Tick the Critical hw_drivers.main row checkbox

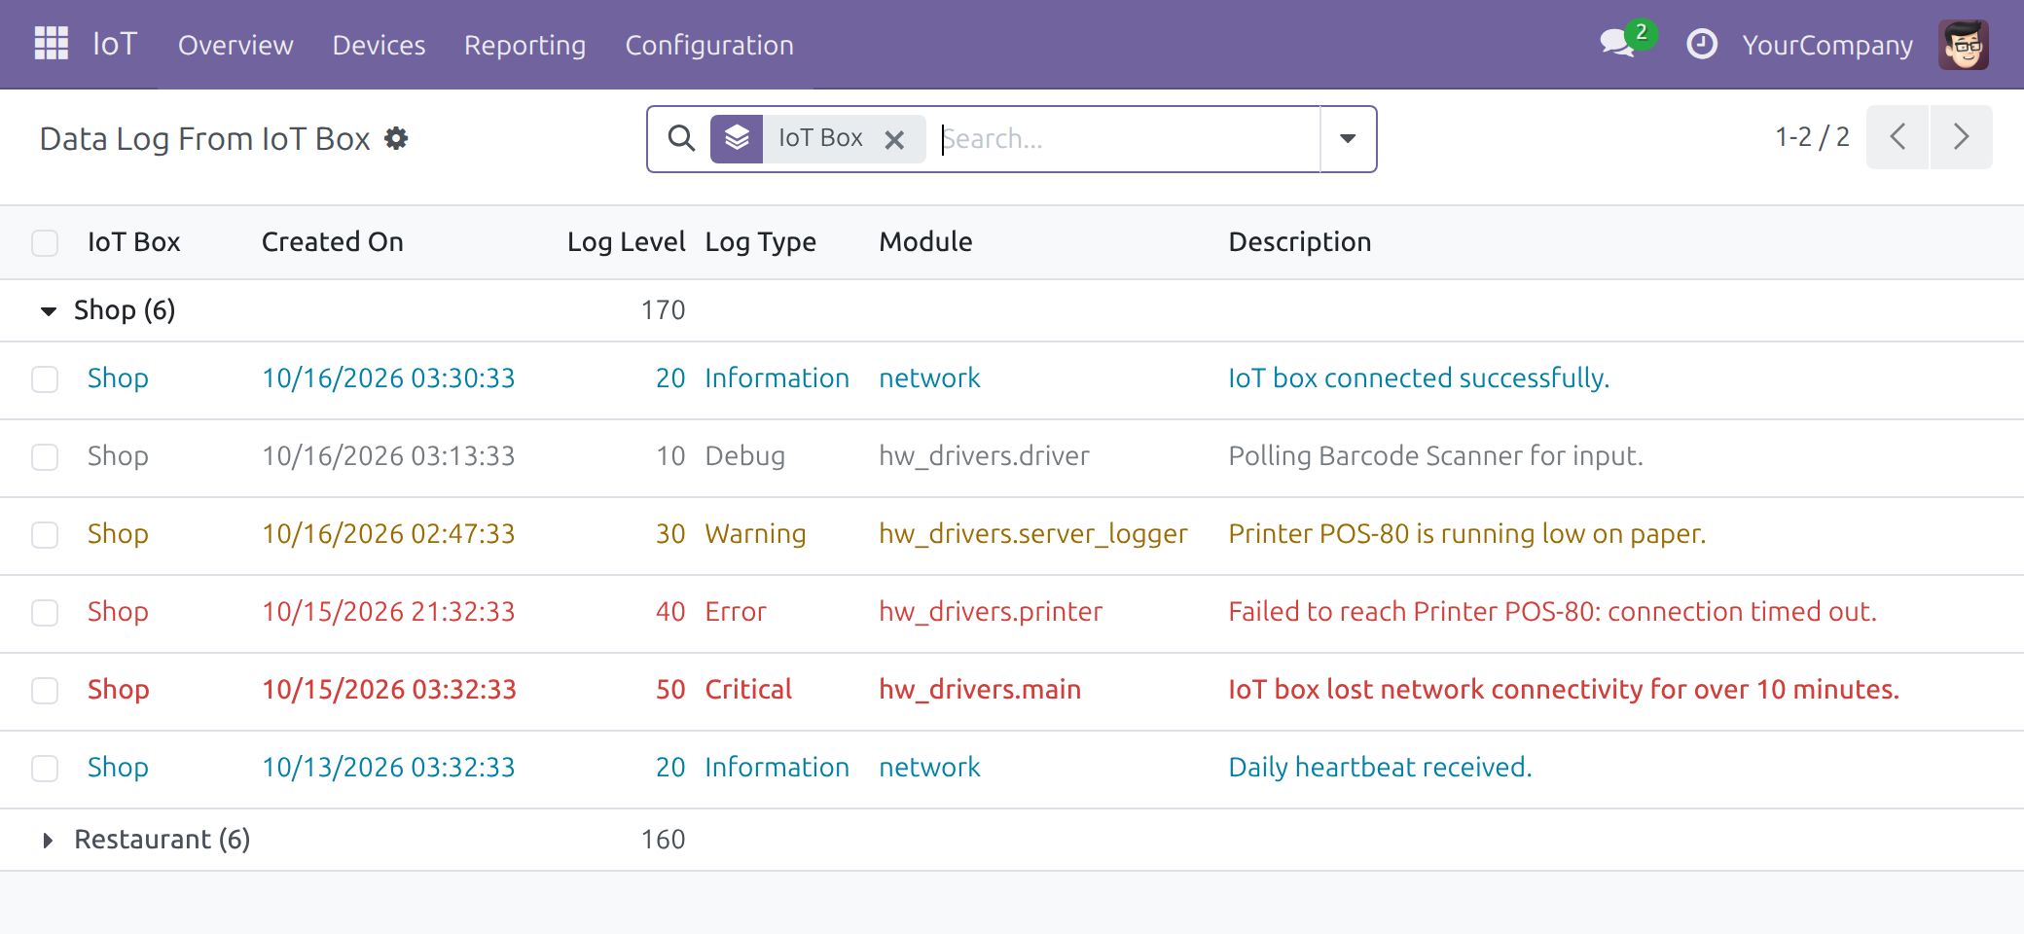pyautogui.click(x=45, y=690)
